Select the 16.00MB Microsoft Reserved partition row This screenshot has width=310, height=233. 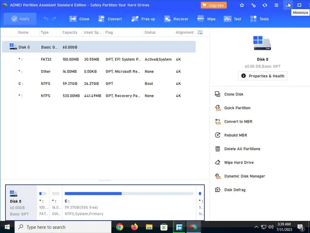click(x=99, y=71)
